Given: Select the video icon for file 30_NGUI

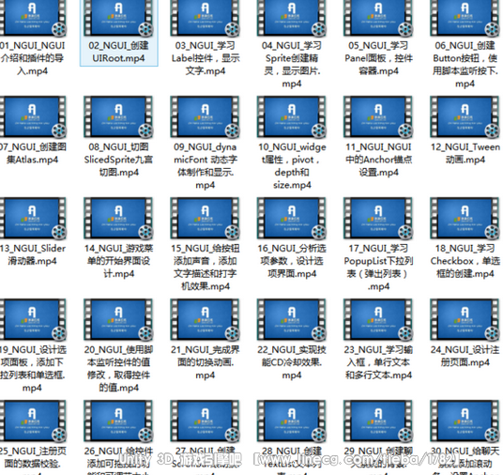Looking at the screenshot, I should click(x=465, y=421).
